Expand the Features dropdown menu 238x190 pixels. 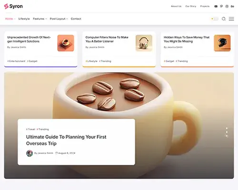[x=40, y=19]
